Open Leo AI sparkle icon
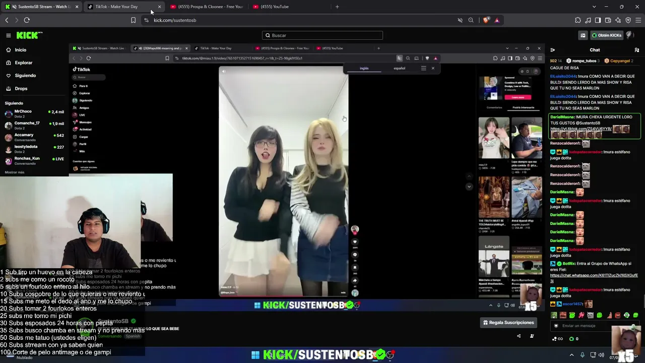Screen dimensions: 645x363 [x=618, y=20]
